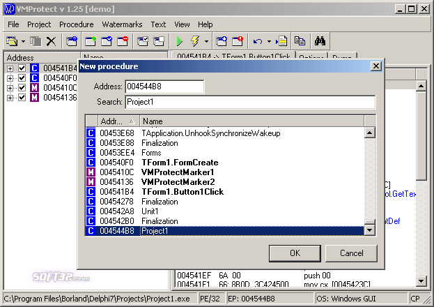
Task: Open the dropdown arrow beside undo icon
Action: coord(269,42)
